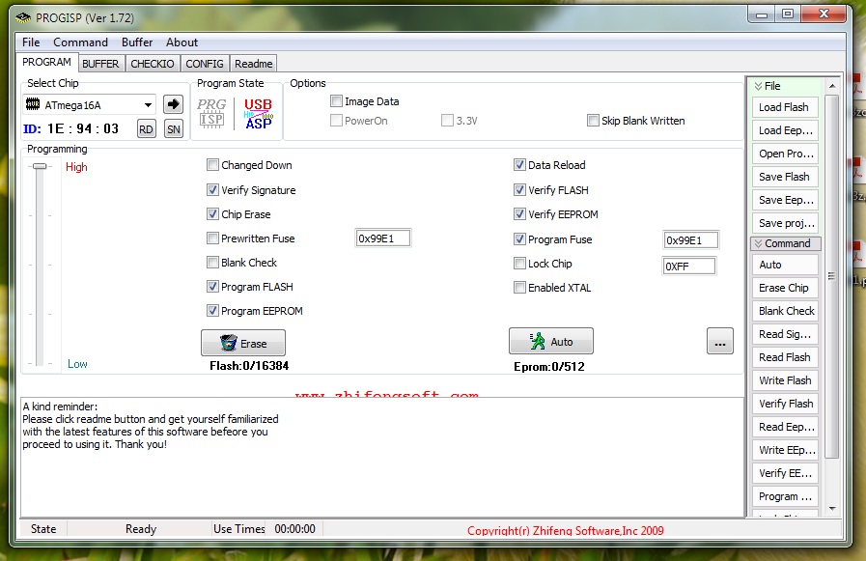Click Erase Chip in side panel
The width and height of the screenshot is (866, 561).
click(x=785, y=288)
